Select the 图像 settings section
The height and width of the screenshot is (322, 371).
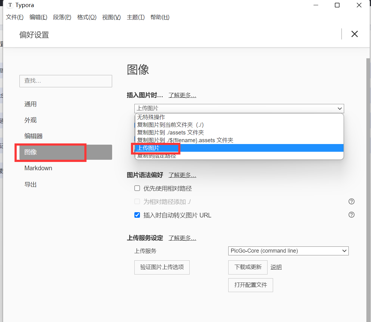66,152
